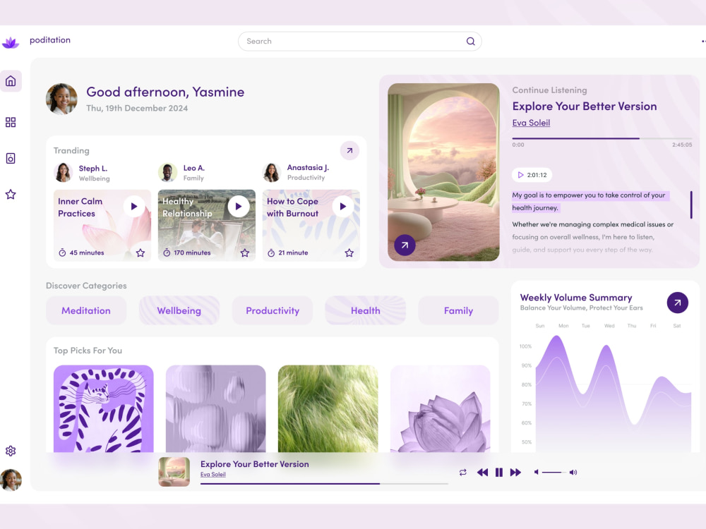Click the 'Wed' label on volume chart
The height and width of the screenshot is (529, 706).
click(x=609, y=326)
